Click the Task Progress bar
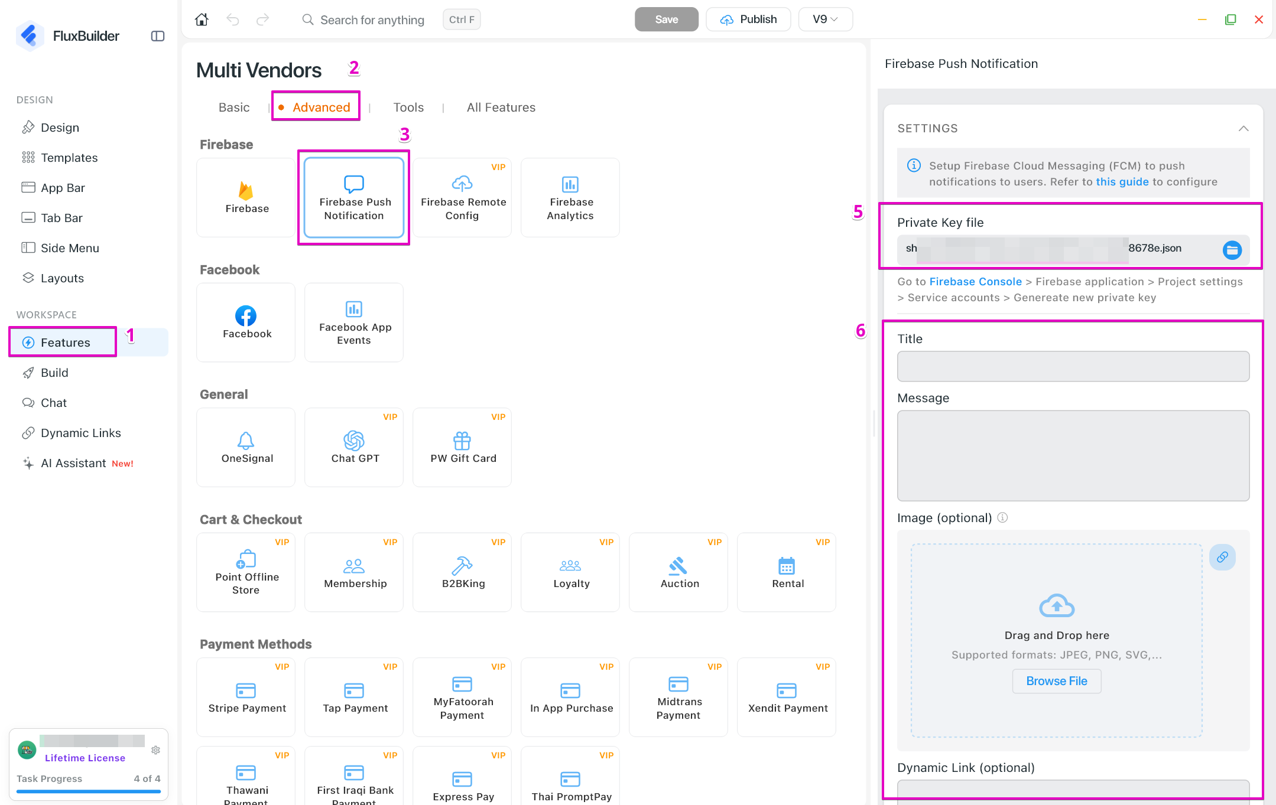 [89, 791]
